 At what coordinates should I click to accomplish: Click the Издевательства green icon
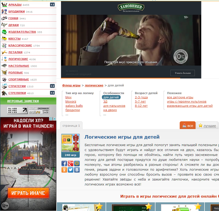pyautogui.click(x=4, y=32)
